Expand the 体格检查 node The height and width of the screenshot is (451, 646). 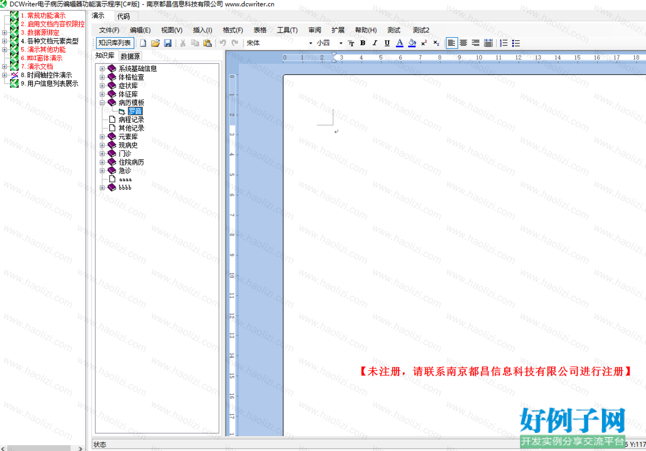(x=102, y=77)
